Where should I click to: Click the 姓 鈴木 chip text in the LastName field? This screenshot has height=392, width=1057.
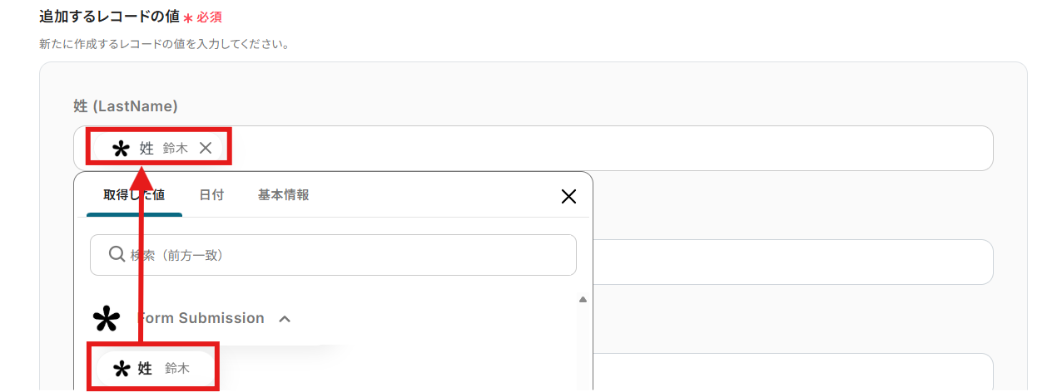coord(163,149)
